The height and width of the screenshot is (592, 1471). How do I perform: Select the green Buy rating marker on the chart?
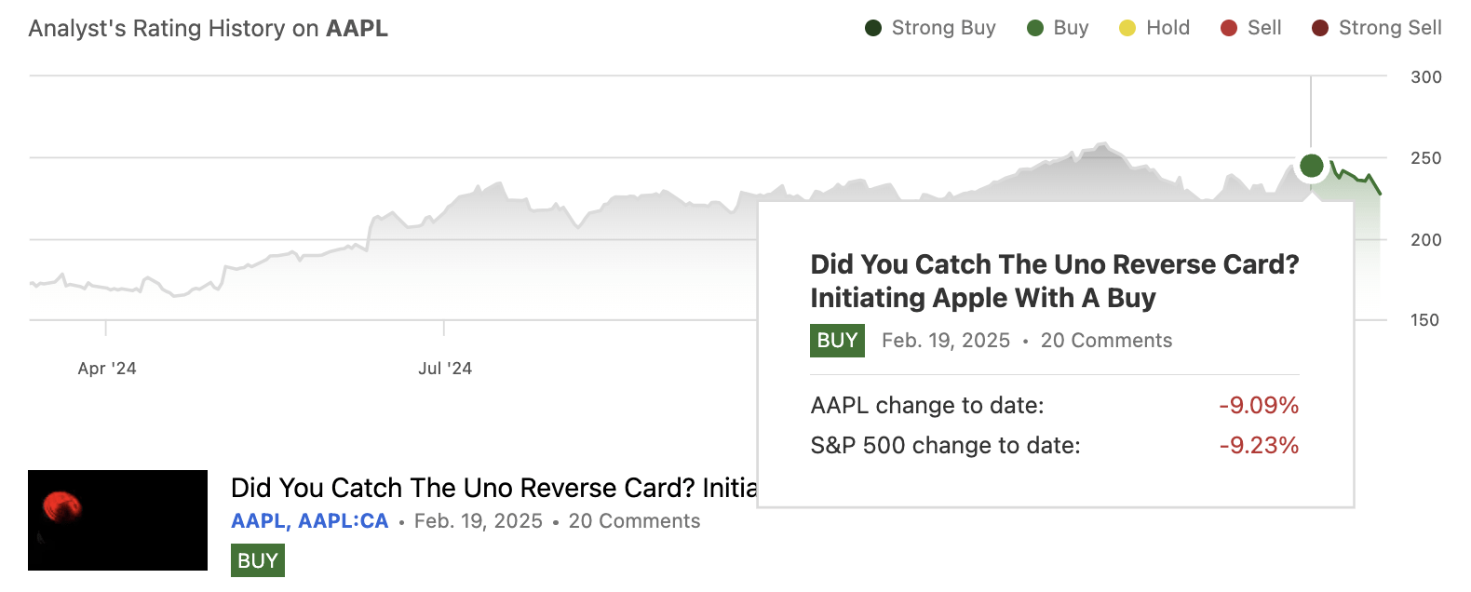1311,166
